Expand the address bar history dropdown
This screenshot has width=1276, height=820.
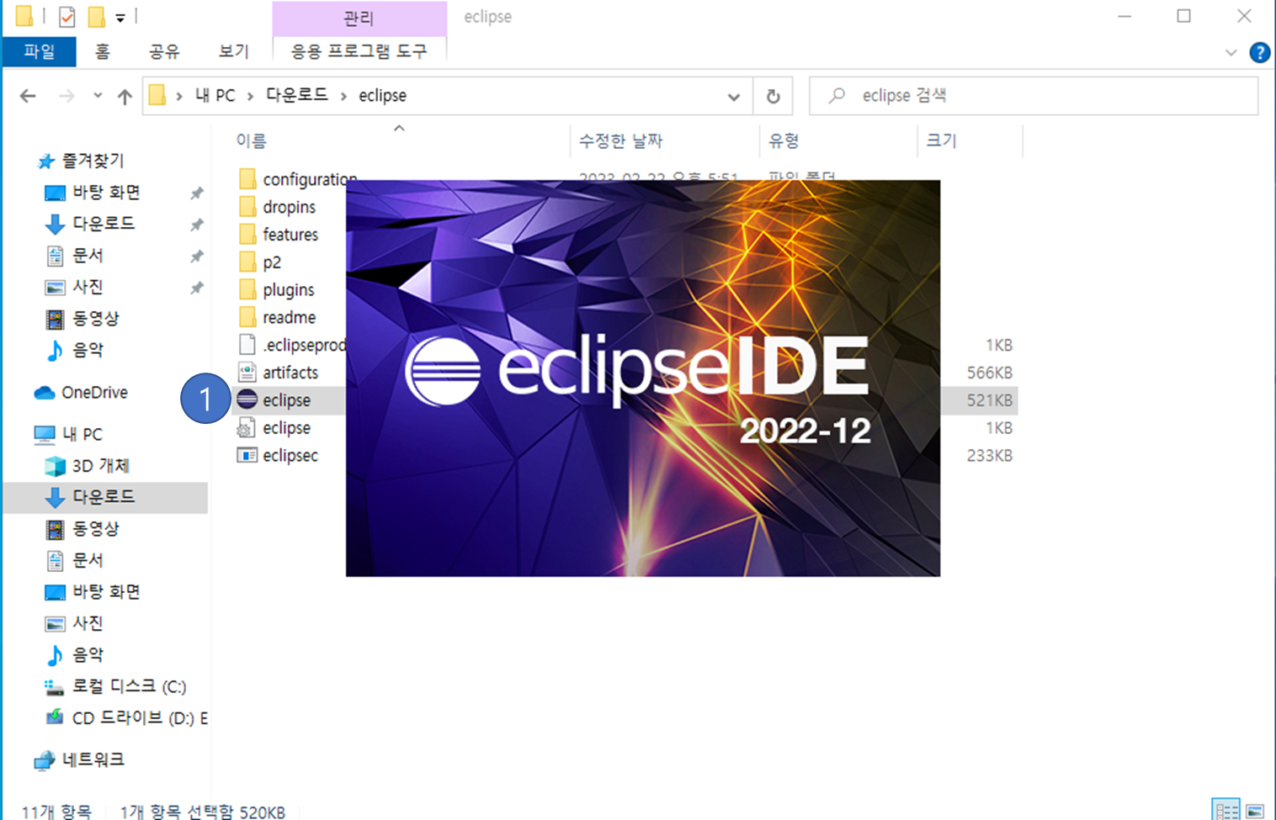734,97
